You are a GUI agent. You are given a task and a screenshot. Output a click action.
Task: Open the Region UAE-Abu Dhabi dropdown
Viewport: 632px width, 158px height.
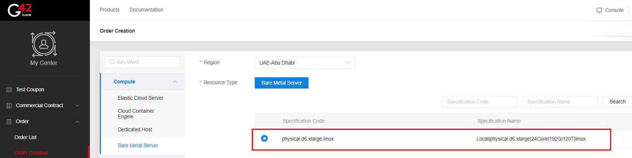304,63
